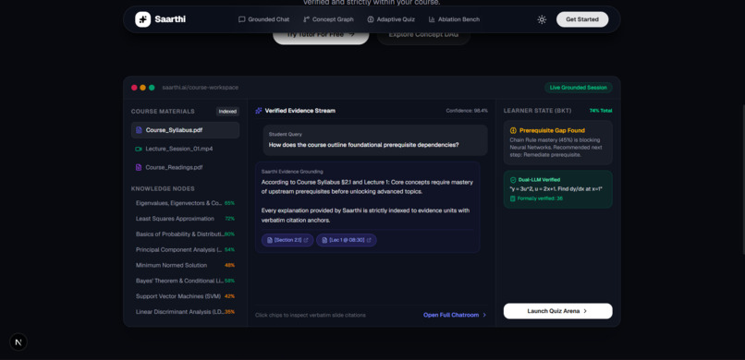Select Bayes' Theorem & Conditional node
This screenshot has width=745, height=360.
coord(185,281)
